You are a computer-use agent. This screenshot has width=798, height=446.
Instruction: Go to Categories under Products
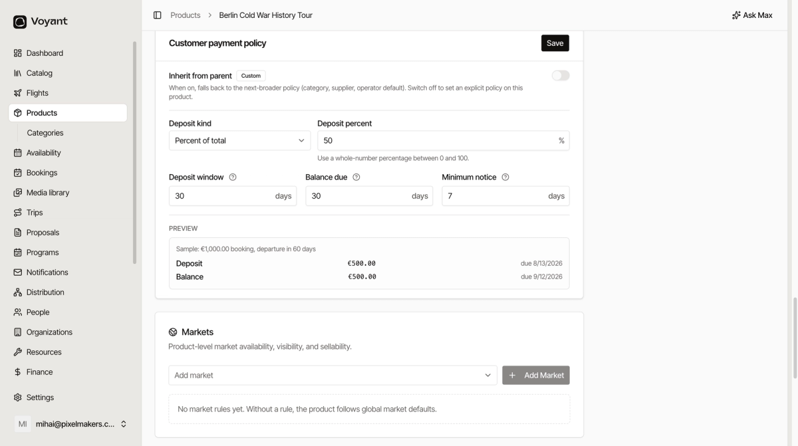pos(45,133)
